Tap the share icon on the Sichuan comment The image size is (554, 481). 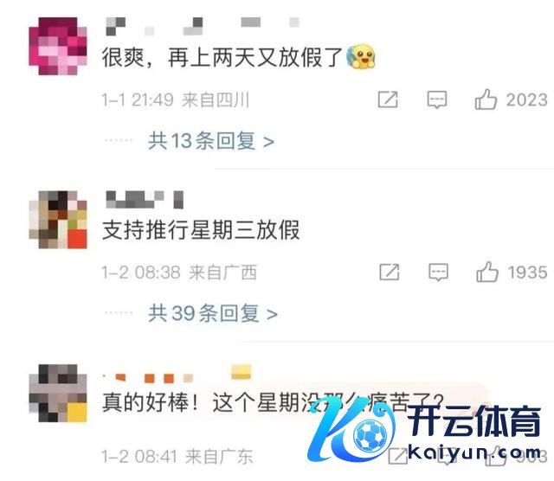pos(388,99)
